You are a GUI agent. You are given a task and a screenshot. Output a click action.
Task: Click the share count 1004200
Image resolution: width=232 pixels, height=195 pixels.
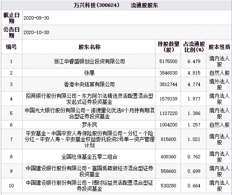click(168, 125)
